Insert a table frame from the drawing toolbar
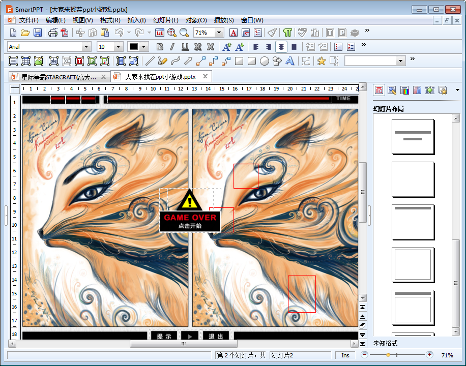This screenshot has height=366, width=466. [26, 61]
